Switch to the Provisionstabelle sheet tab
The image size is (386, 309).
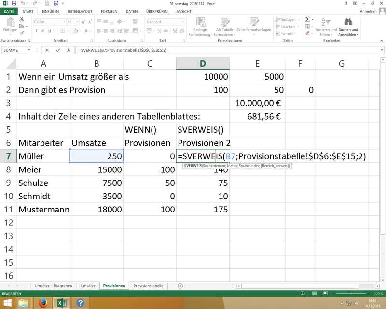point(148,286)
